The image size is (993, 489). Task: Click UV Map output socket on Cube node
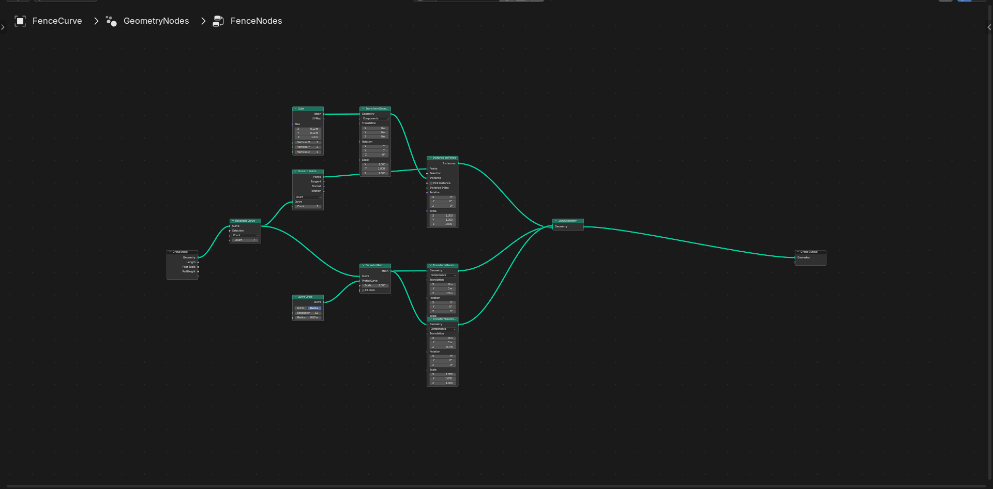click(324, 118)
